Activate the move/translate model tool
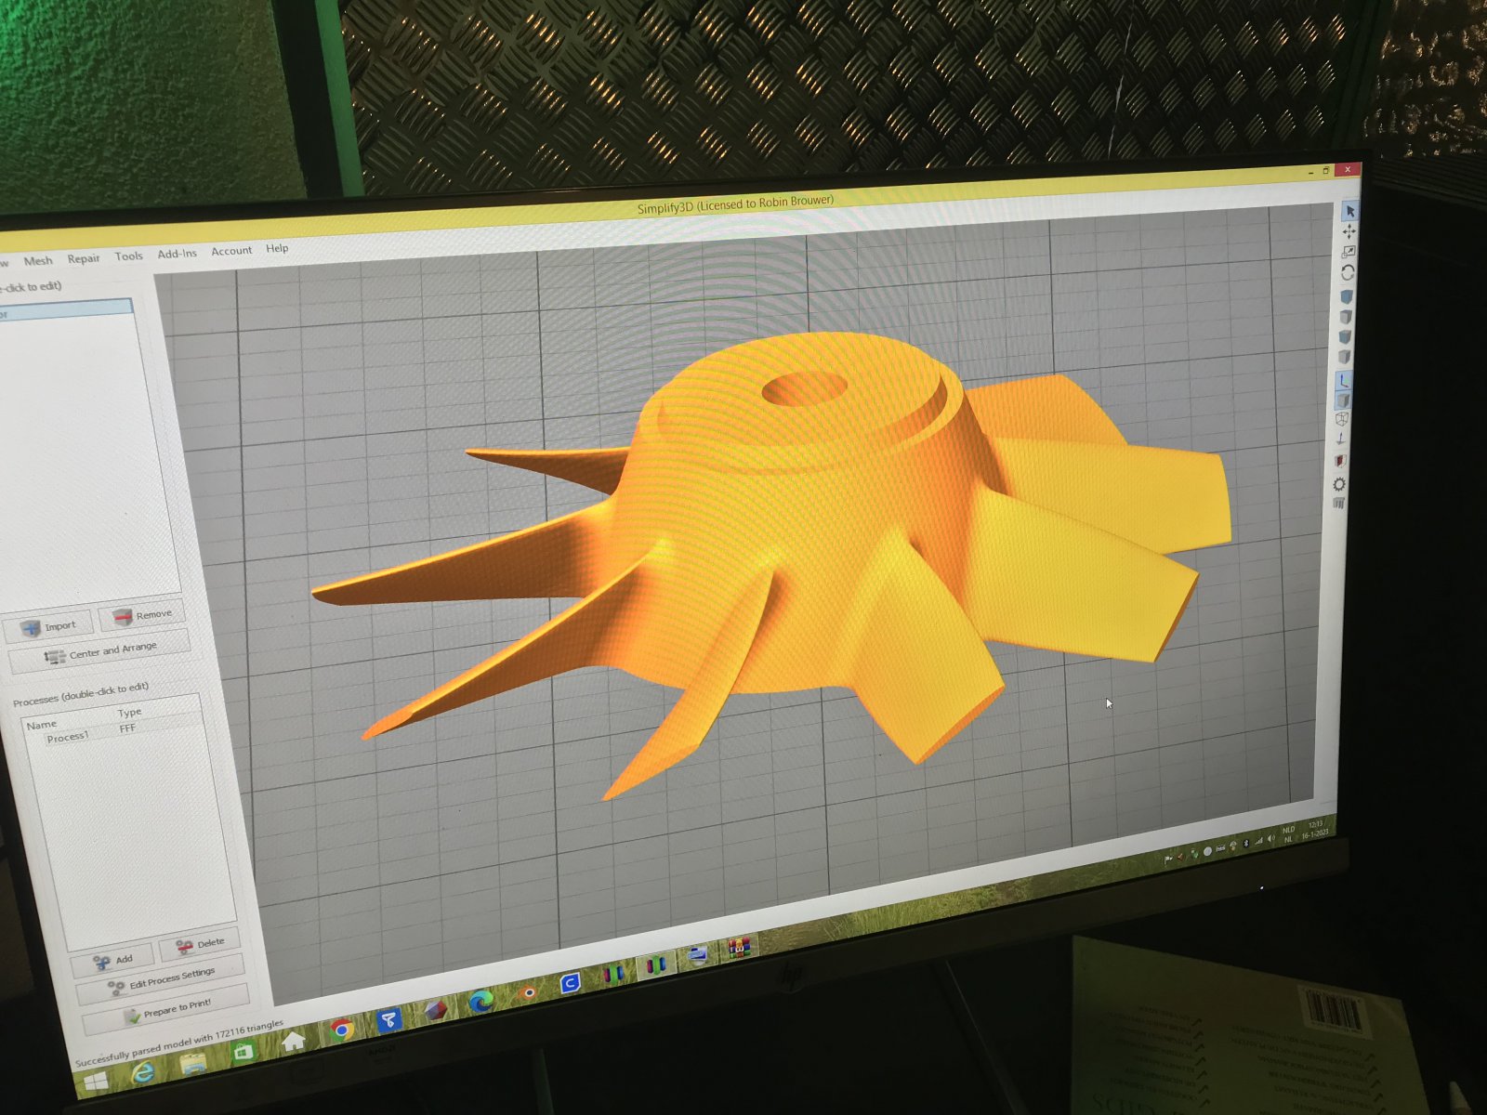The height and width of the screenshot is (1115, 1487). pos(1349,231)
